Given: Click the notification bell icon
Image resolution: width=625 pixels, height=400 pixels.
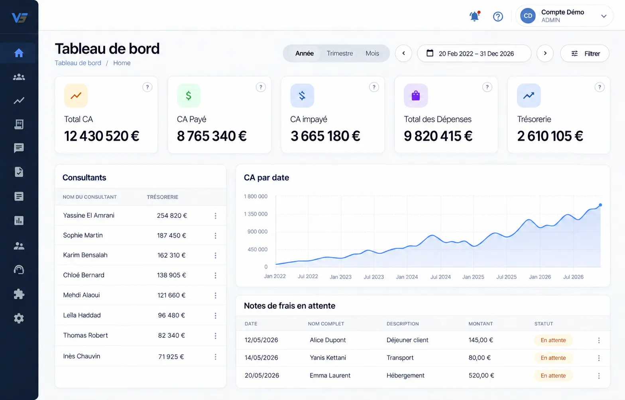Looking at the screenshot, I should pyautogui.click(x=474, y=16).
